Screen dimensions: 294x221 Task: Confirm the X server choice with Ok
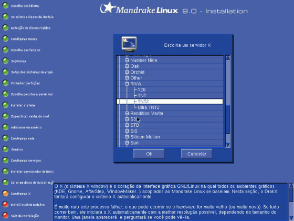pos(149,154)
